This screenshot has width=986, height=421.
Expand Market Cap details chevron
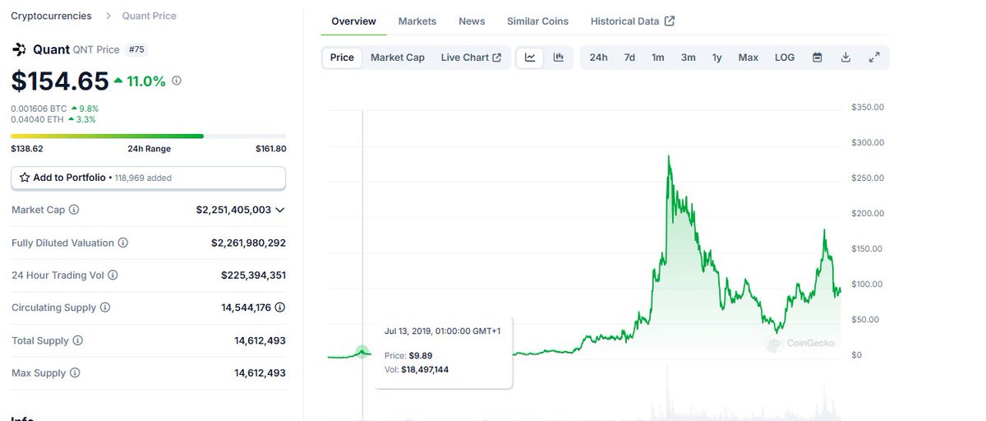pyautogui.click(x=280, y=210)
